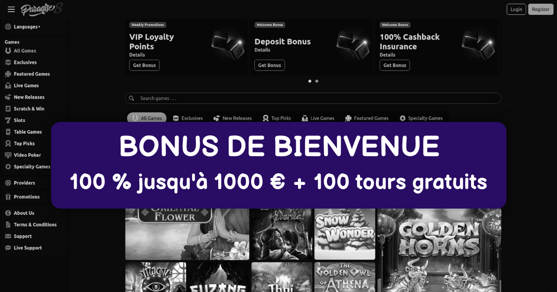Click the globe icon beside Languages
This screenshot has height=292, width=557.
[8, 27]
